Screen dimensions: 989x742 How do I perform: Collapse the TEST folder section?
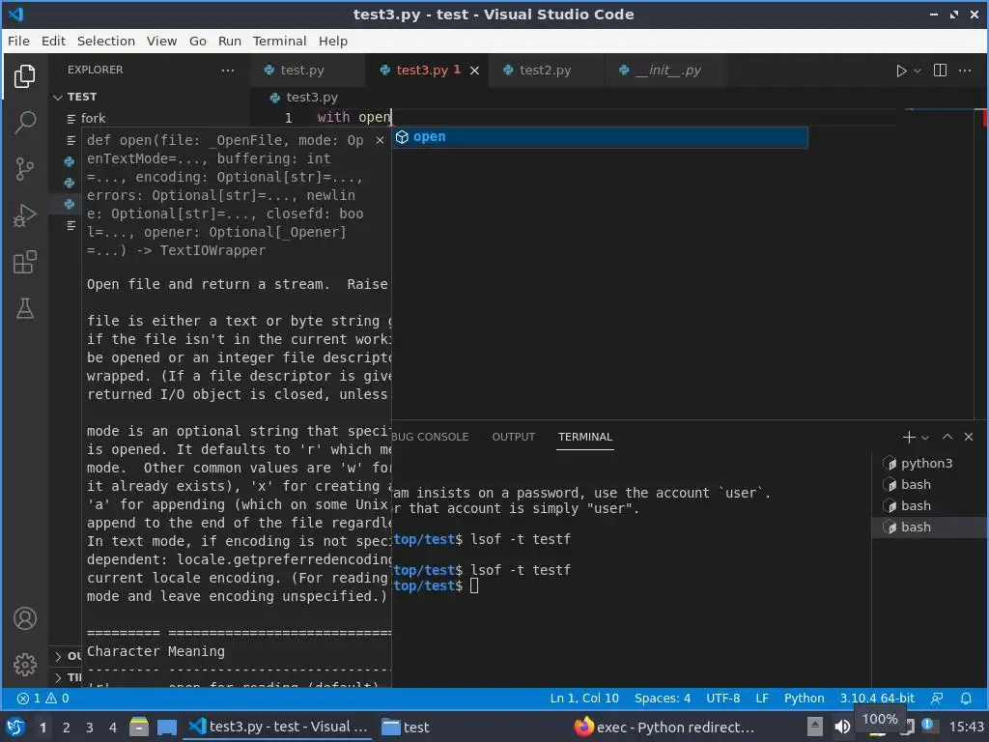82,97
